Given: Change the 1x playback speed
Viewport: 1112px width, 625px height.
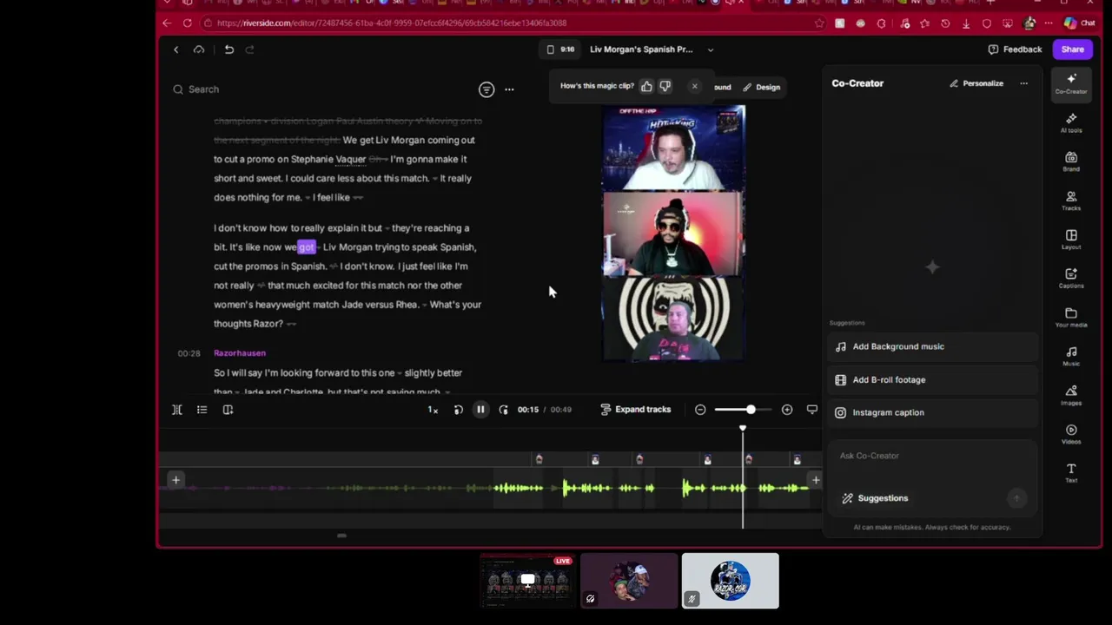Looking at the screenshot, I should [x=433, y=410].
